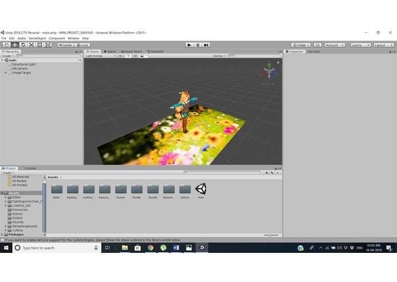Select the Move tool in the toolbar
This screenshot has height=282, width=397.
point(15,45)
